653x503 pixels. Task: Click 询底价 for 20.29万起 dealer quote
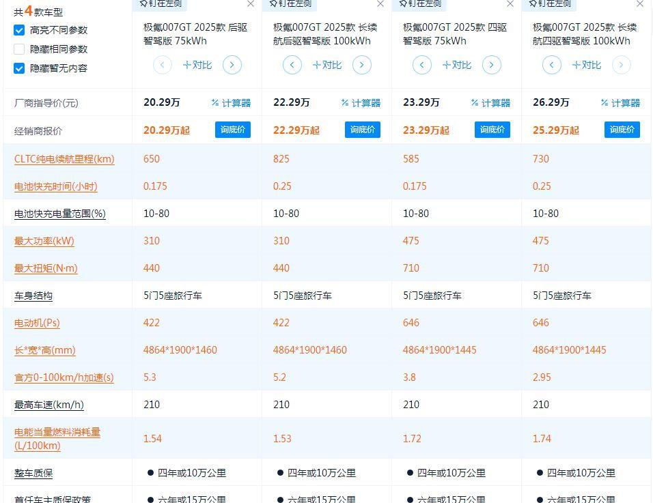coord(233,130)
